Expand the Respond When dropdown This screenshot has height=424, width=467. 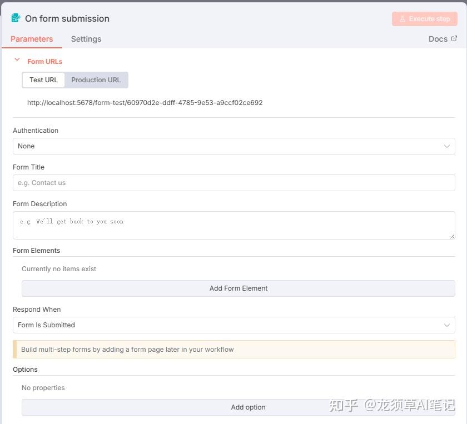point(233,325)
